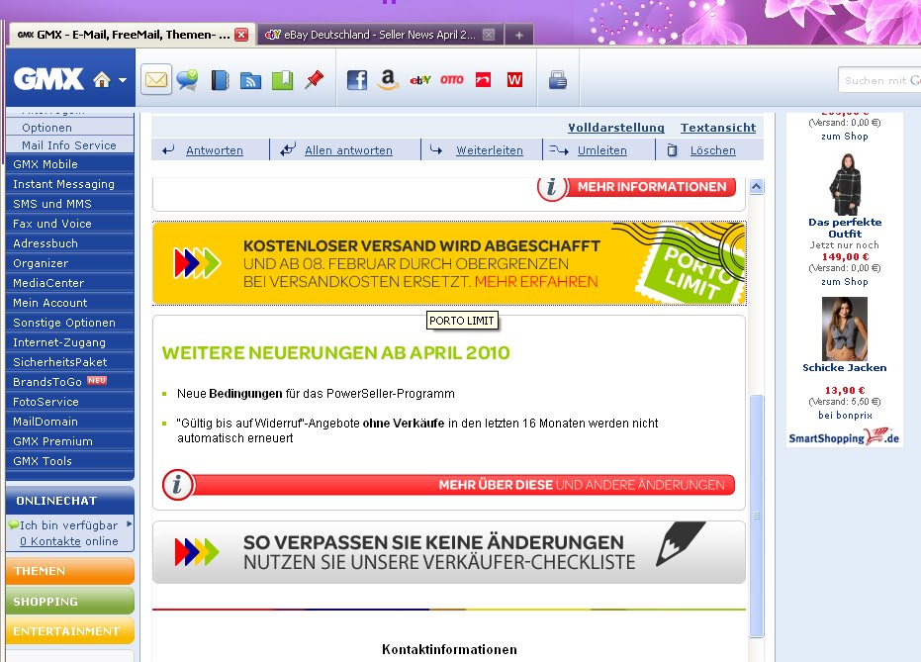Viewport: 921px width, 662px height.
Task: Open SMS und MMS in sidebar
Action: point(70,204)
